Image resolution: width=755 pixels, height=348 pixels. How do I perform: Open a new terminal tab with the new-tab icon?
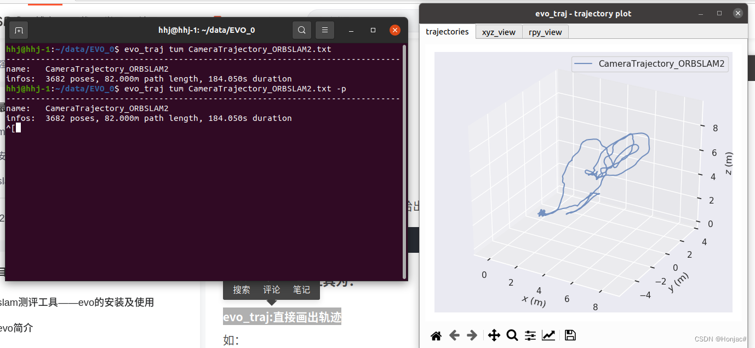(x=19, y=30)
